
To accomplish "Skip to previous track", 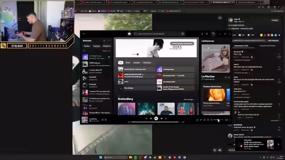I will pos(151,119).
